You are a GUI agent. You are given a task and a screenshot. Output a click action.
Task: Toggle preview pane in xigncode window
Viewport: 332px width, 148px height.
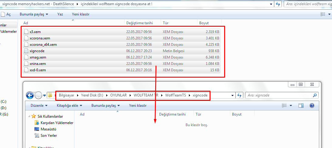pos(301,106)
